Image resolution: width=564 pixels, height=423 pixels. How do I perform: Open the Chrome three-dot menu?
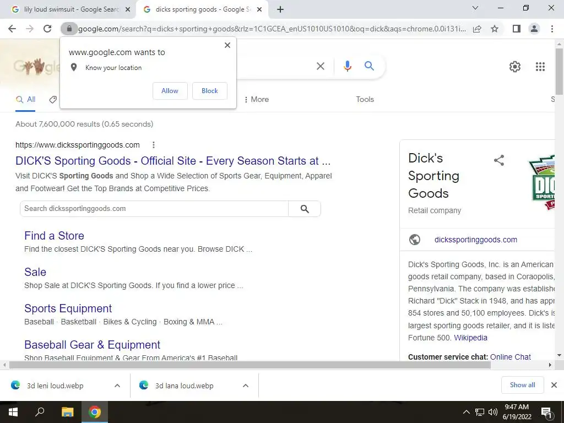552,29
